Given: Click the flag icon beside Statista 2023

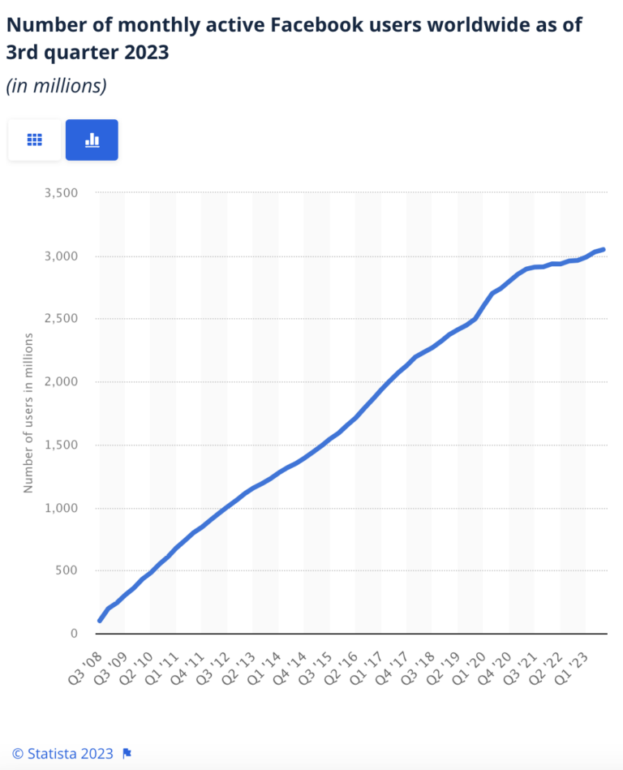Looking at the screenshot, I should [126, 753].
